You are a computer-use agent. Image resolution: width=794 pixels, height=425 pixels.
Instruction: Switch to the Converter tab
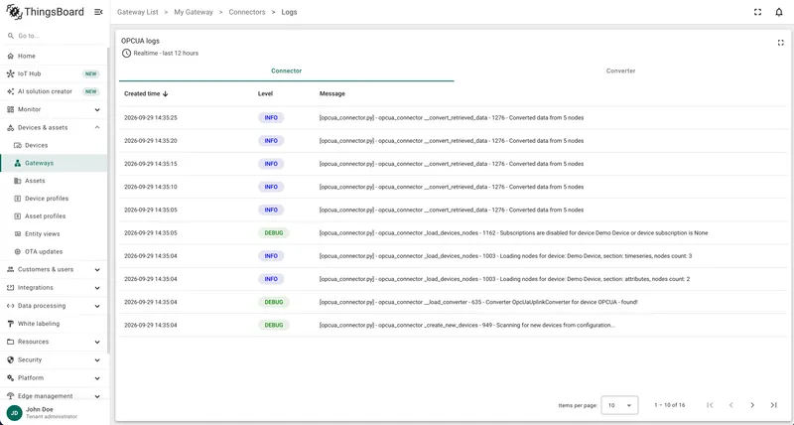pos(621,71)
